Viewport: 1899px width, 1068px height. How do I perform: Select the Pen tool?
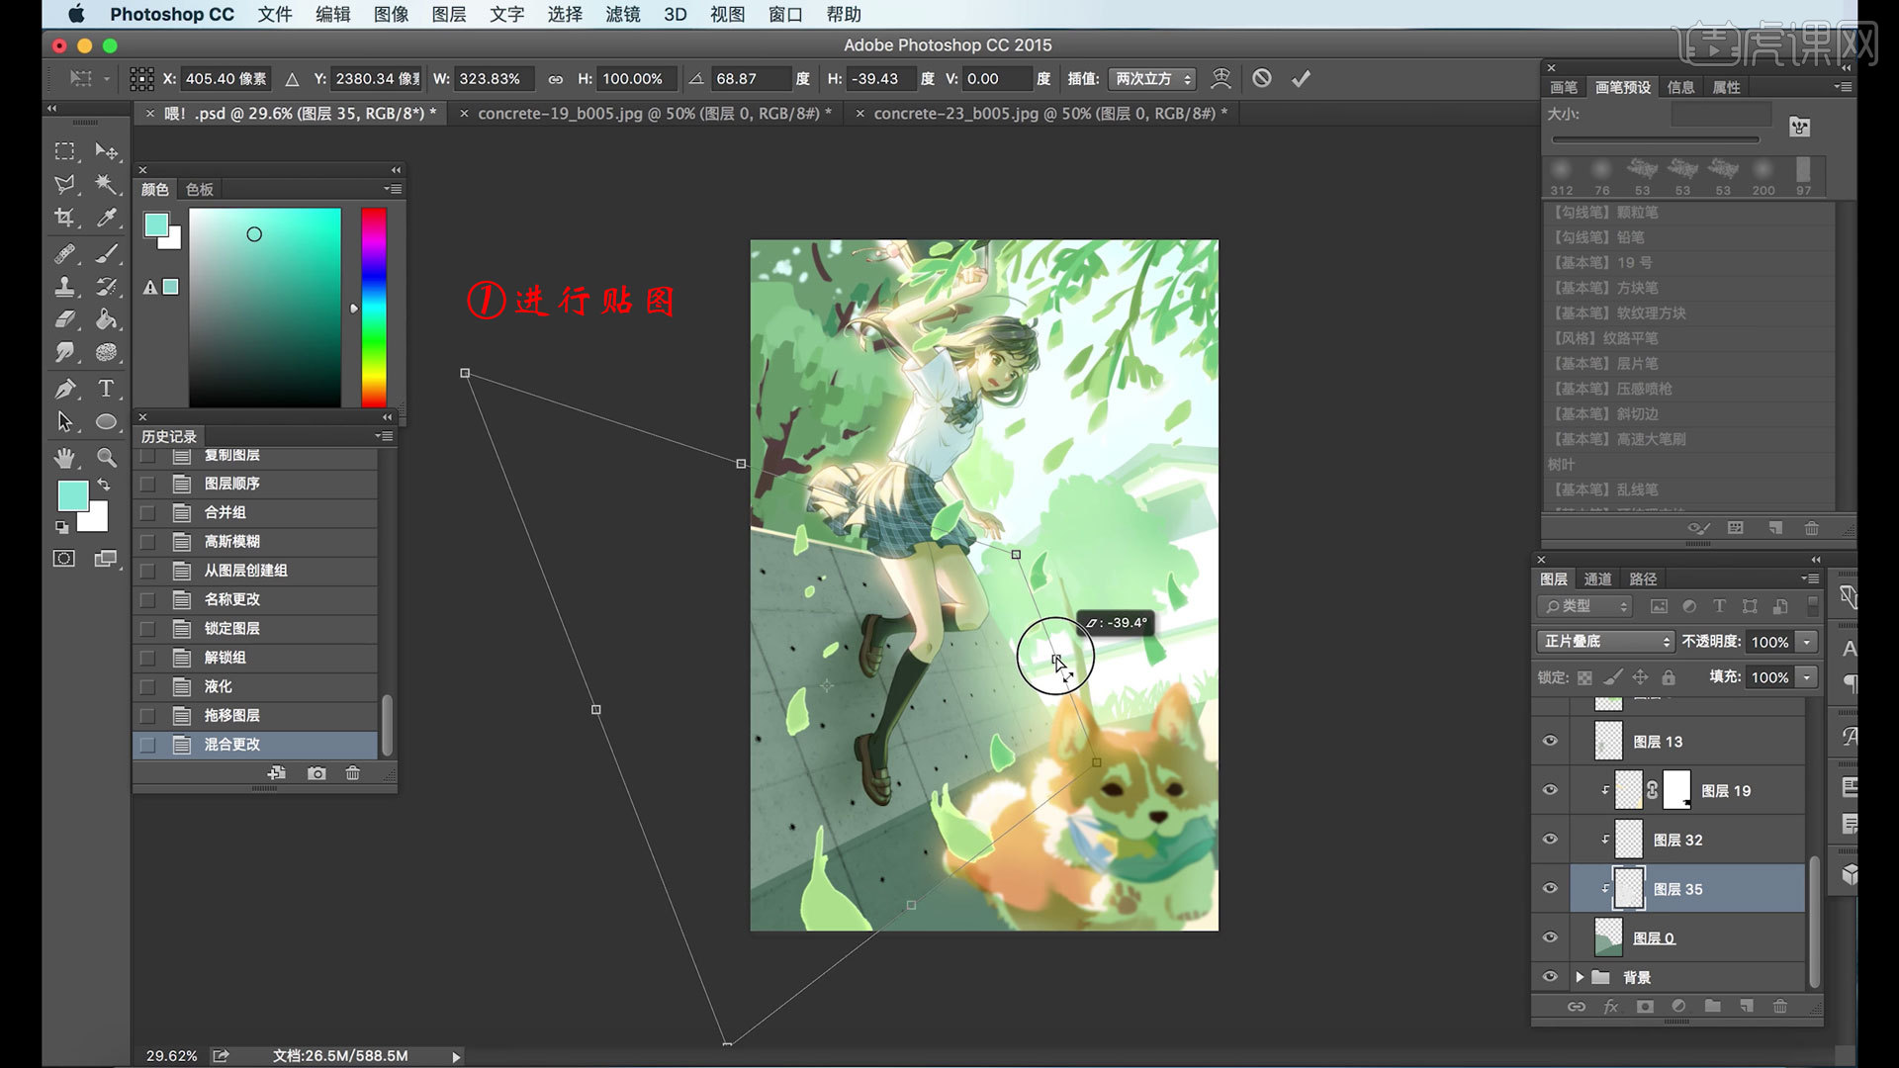[65, 389]
